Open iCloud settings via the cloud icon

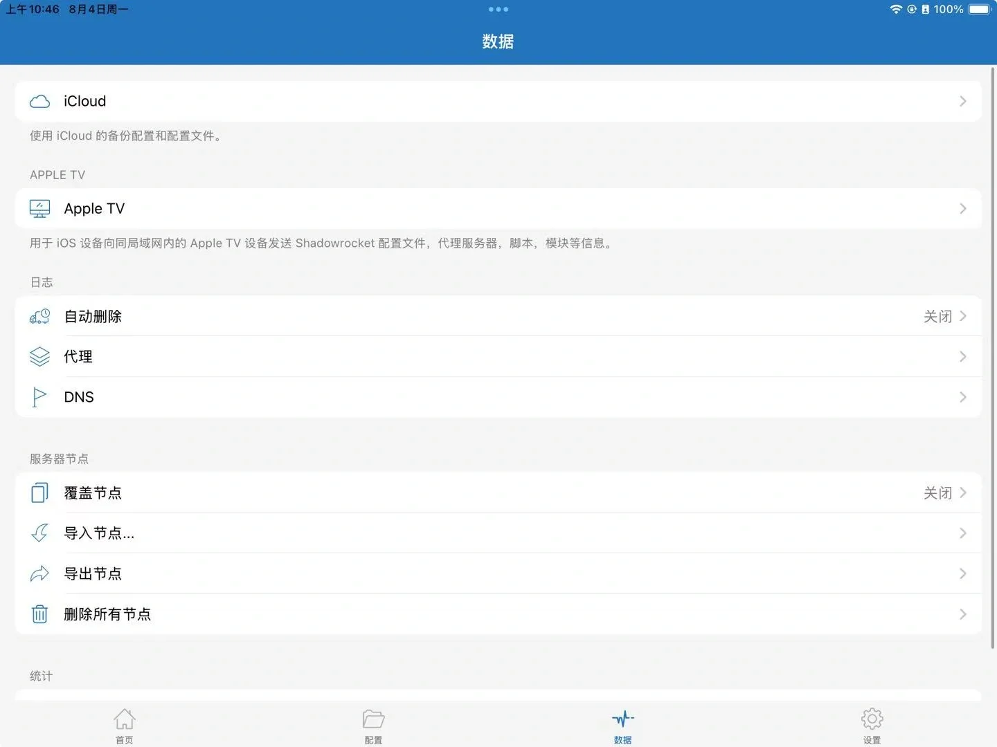[x=39, y=101]
